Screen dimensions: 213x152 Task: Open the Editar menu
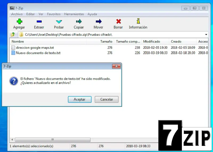(30, 14)
